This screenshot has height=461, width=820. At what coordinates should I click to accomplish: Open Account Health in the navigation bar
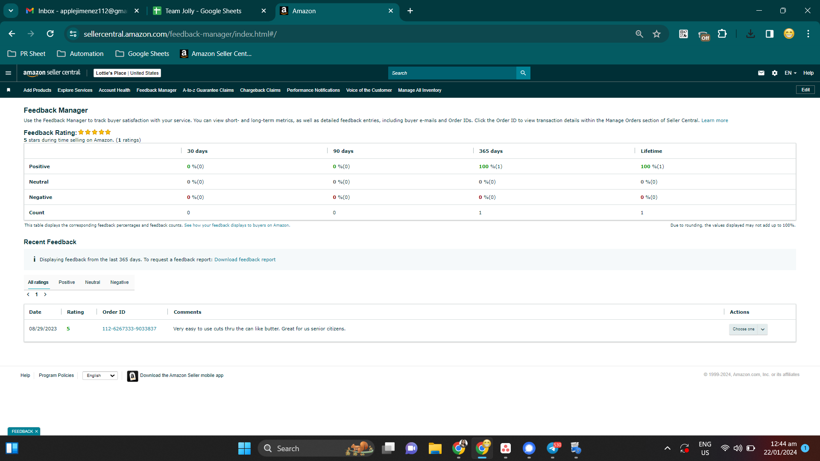114,90
